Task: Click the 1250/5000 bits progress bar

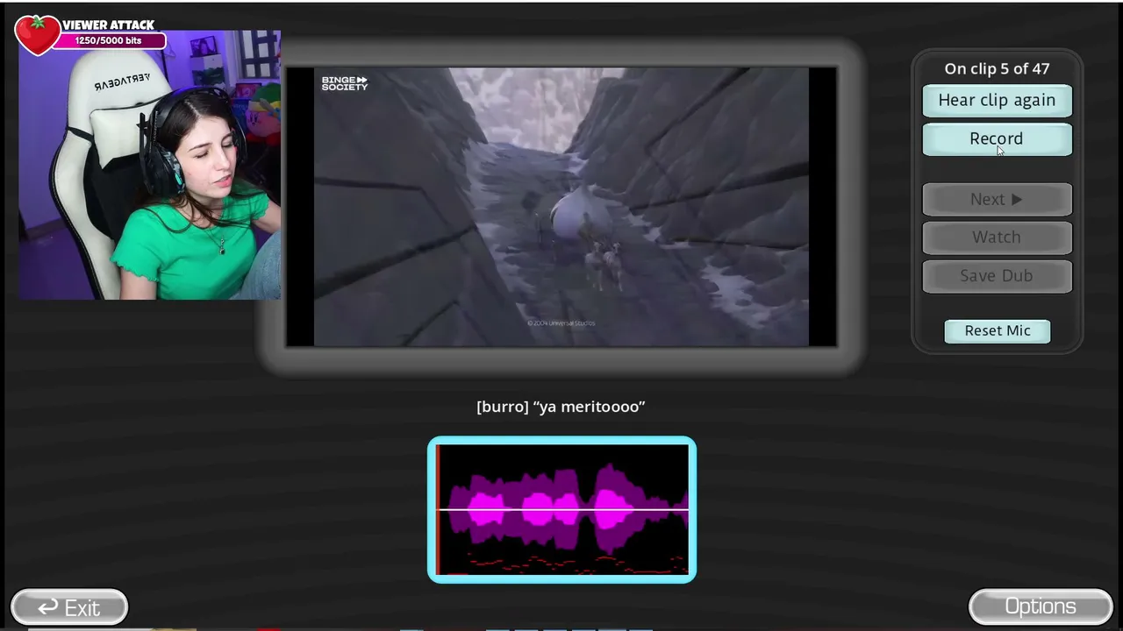Action: coord(109,41)
